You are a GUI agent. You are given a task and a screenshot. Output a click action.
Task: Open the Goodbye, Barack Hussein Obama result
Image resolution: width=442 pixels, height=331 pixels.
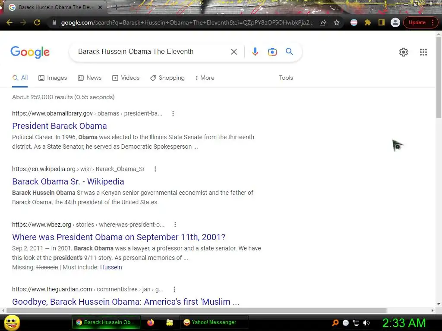[x=126, y=302]
